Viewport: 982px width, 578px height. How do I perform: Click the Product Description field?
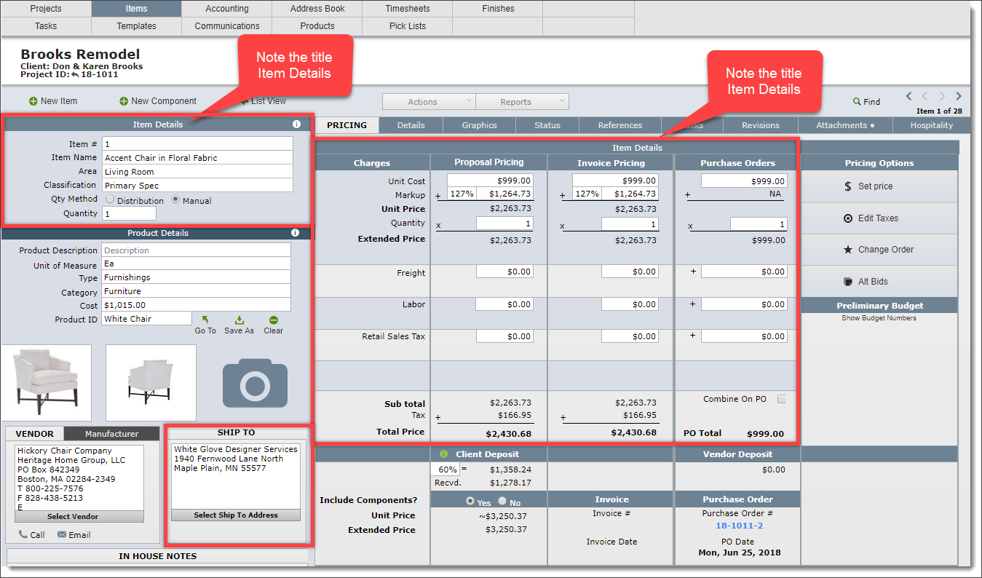[x=196, y=250]
